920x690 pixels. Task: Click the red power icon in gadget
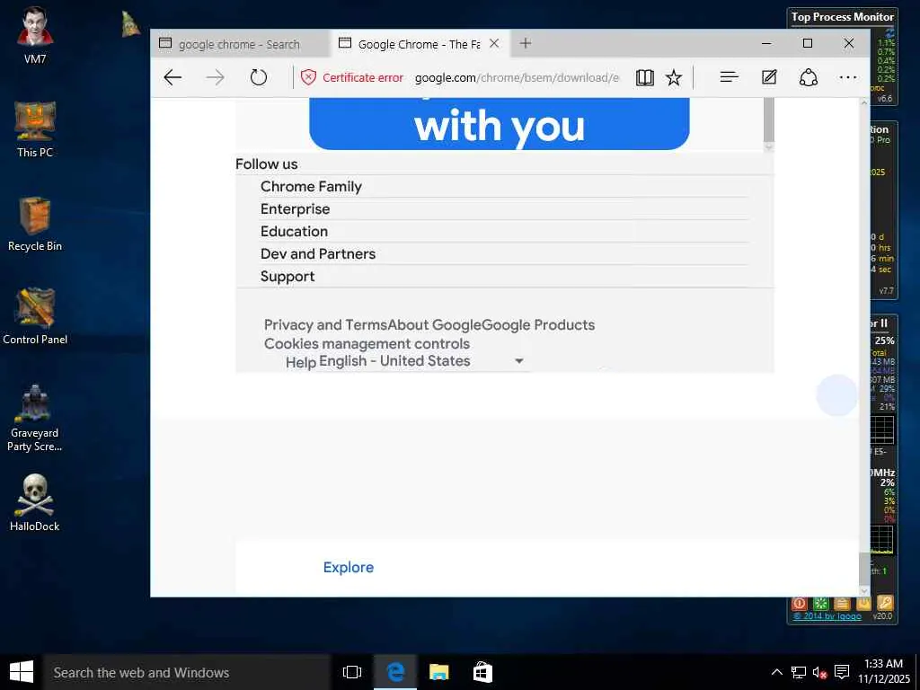pyautogui.click(x=799, y=603)
